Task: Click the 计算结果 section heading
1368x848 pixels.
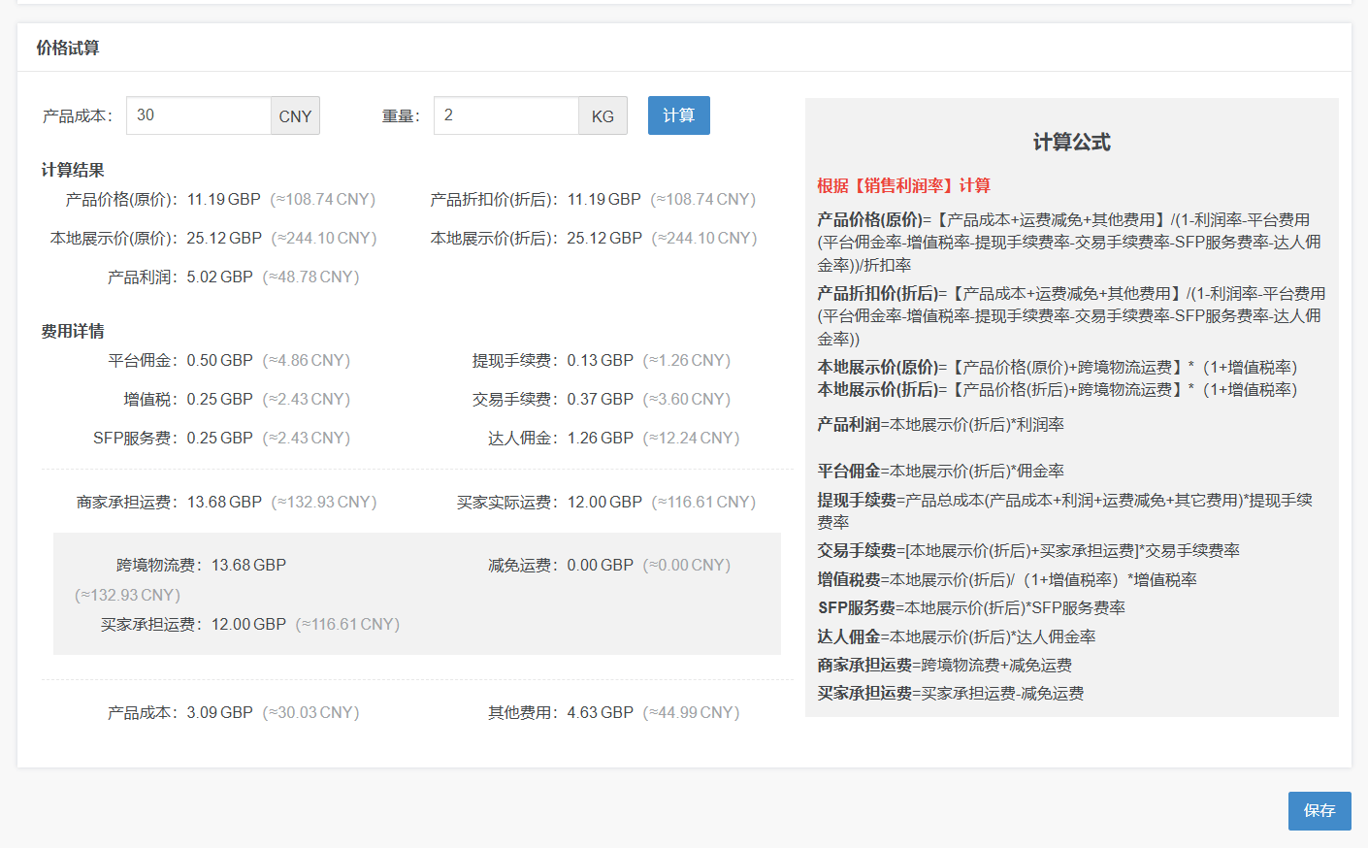Action: (x=73, y=170)
